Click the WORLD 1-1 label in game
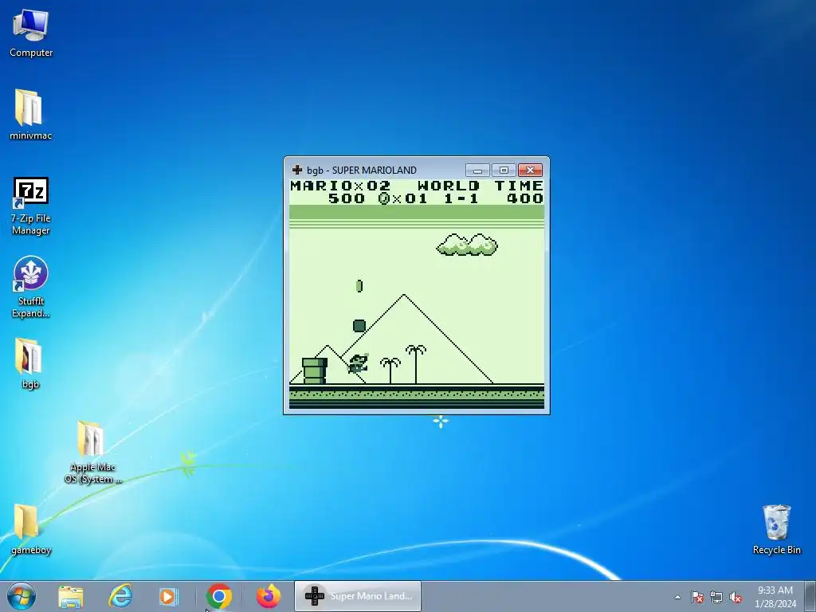Viewport: 816px width, 612px height. point(448,191)
